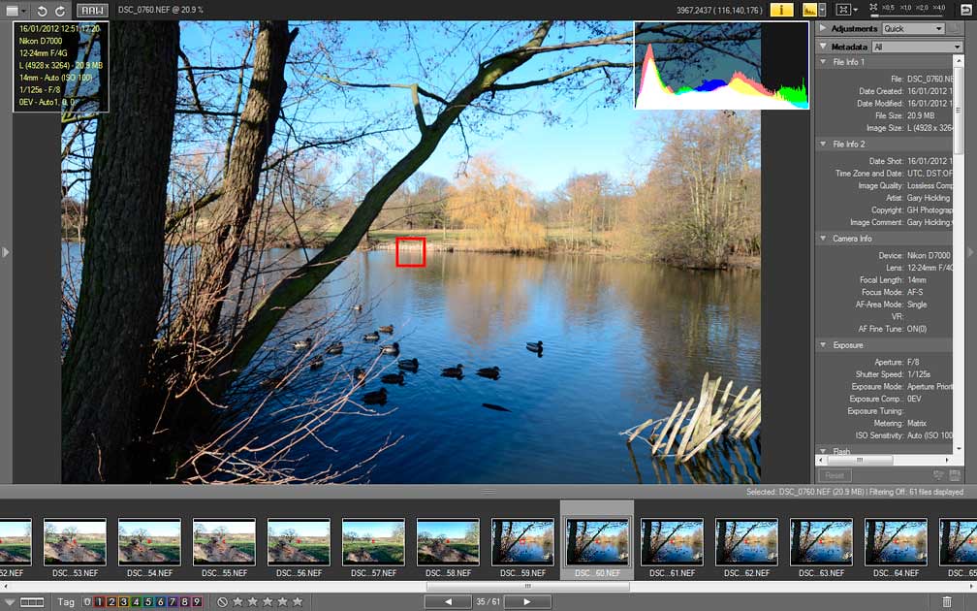Screen dimensions: 977x611
Task: Clear star rating with the no-rating icon
Action: click(x=222, y=602)
